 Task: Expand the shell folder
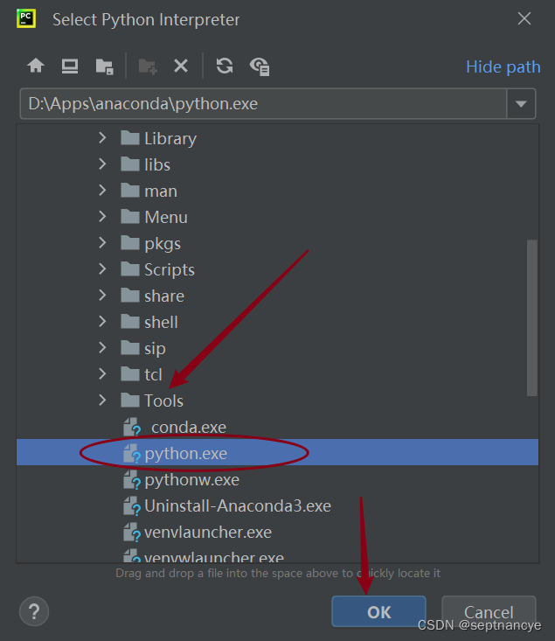pyautogui.click(x=102, y=322)
